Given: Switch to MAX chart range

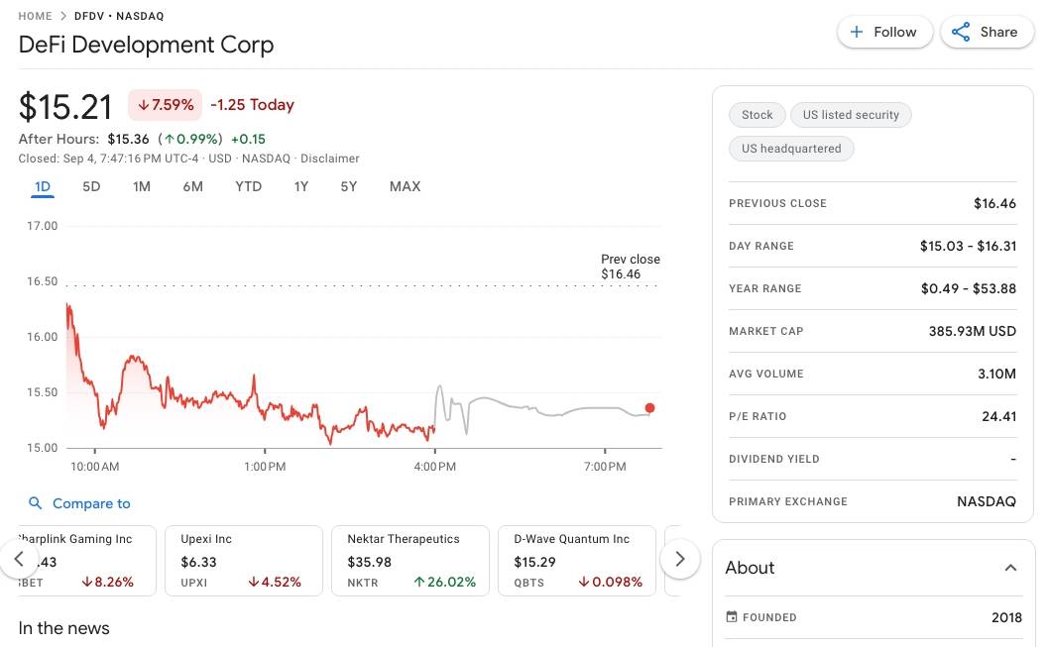Looking at the screenshot, I should 406,187.
